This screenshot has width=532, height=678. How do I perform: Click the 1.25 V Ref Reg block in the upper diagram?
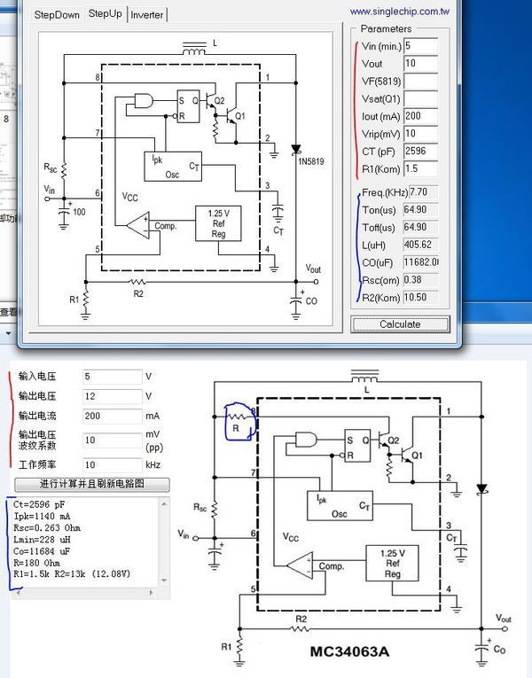218,223
